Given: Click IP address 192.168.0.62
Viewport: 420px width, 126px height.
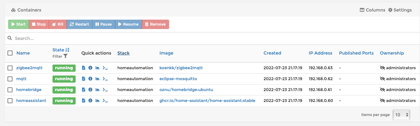Looking at the screenshot, I should [320, 79].
